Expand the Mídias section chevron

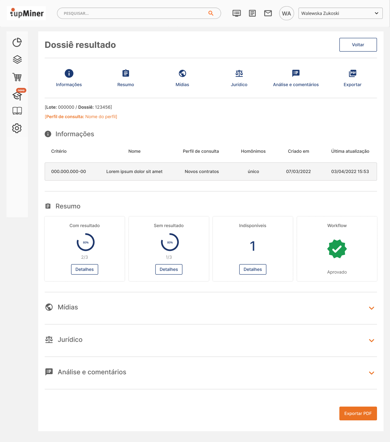pos(371,308)
